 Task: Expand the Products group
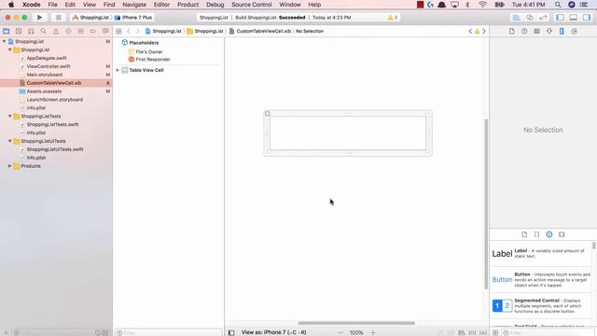click(x=10, y=166)
